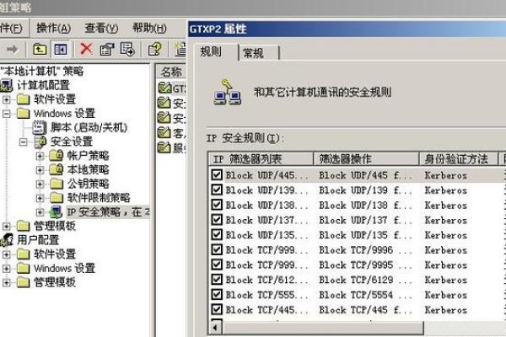This screenshot has width=506, height=337.
Task: Click Kerberos cell in Block UDP/138 row
Action: [x=445, y=205]
